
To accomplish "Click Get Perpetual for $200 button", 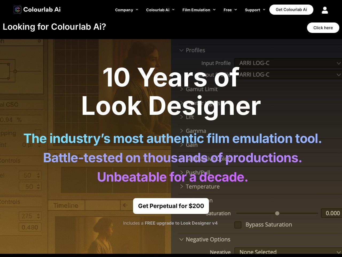I will [x=171, y=206].
